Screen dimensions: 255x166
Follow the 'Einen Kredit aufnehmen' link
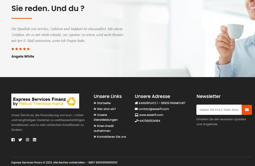(104, 128)
